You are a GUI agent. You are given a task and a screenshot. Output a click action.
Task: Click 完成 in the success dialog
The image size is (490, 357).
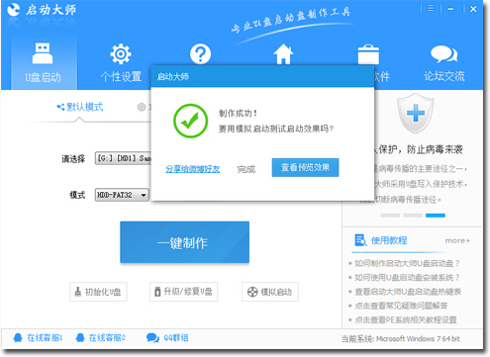pos(246,169)
